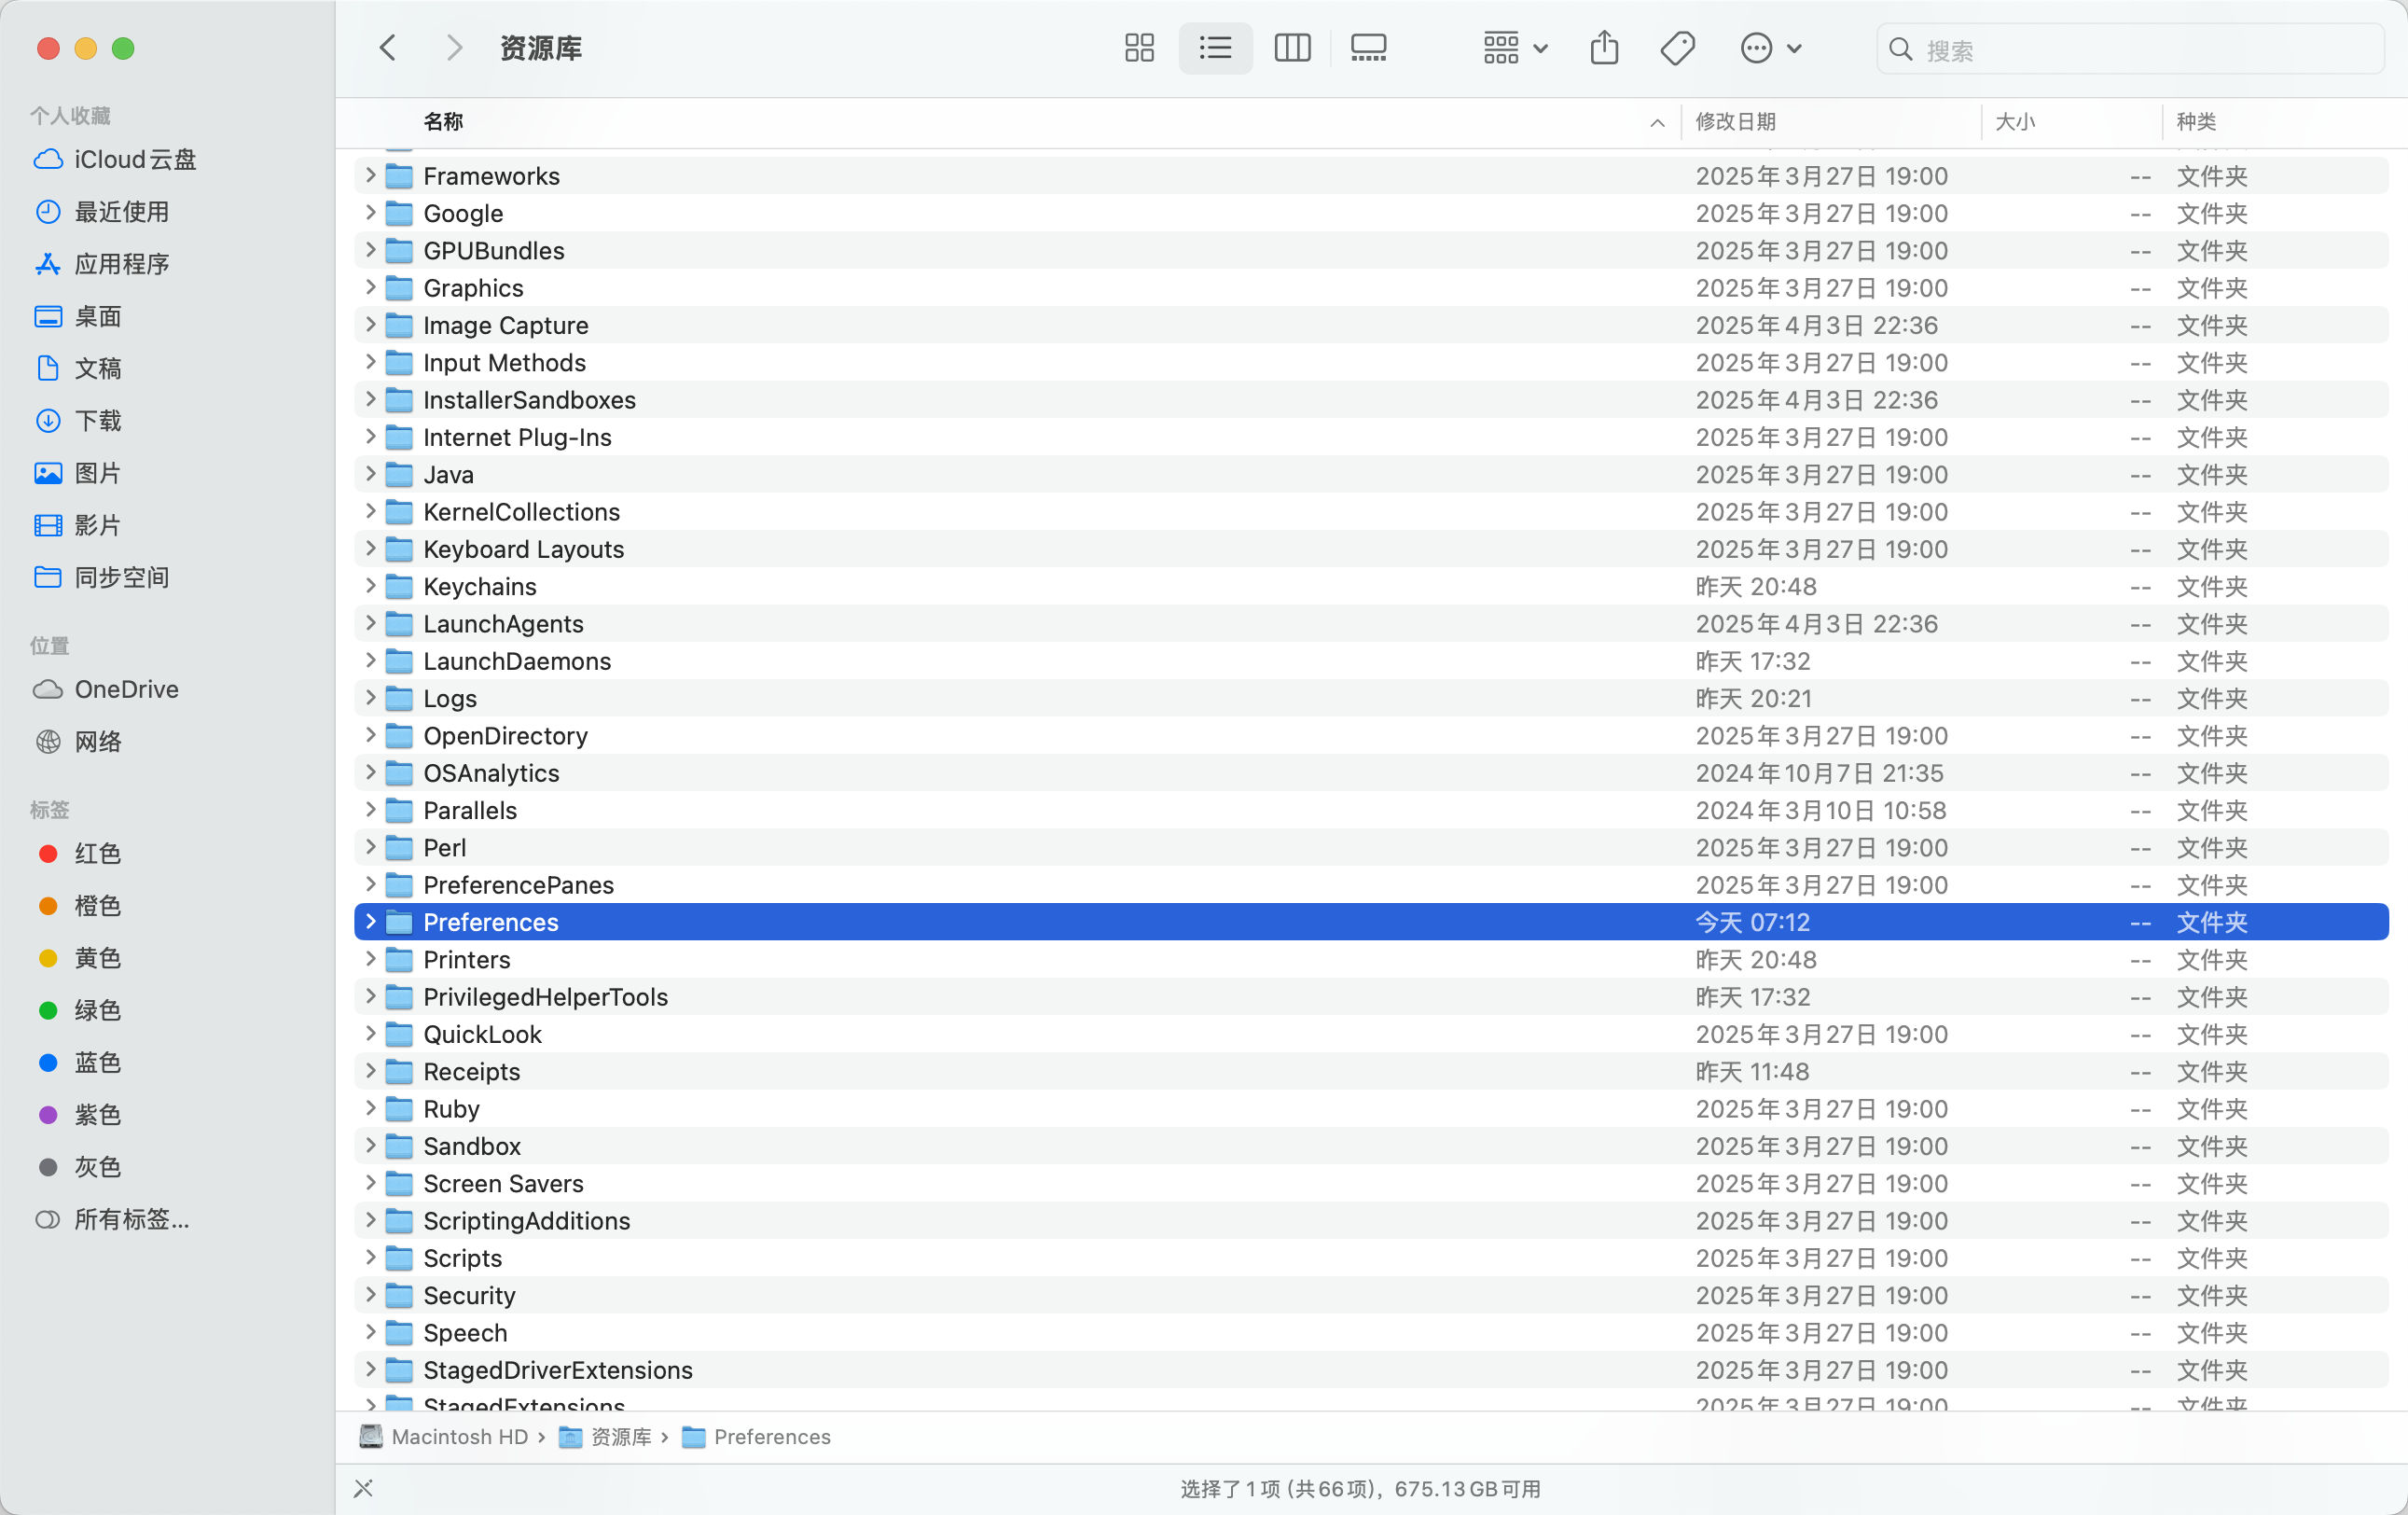
Task: Expand the Keychains folder disclosure arrow
Action: click(370, 585)
